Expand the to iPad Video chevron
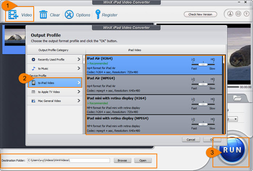The width and height of the screenshot is (253, 171). [x=79, y=83]
